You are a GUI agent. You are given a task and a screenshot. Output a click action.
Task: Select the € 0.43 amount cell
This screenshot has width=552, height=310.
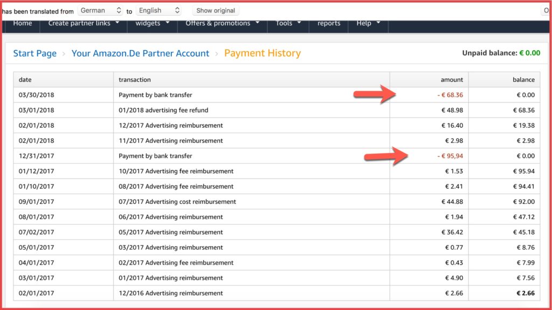coord(429,263)
